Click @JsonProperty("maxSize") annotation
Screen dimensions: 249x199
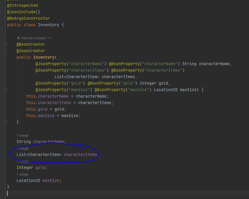click(64, 90)
